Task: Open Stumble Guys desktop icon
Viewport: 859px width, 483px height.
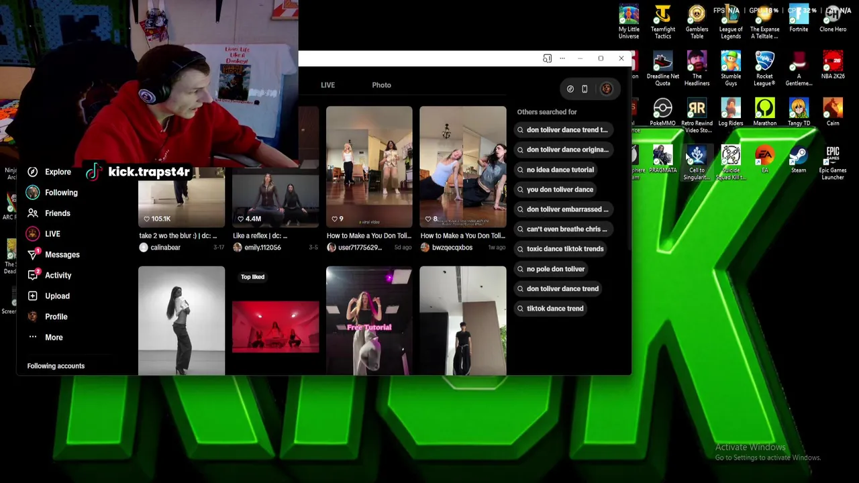Action: pyautogui.click(x=731, y=69)
